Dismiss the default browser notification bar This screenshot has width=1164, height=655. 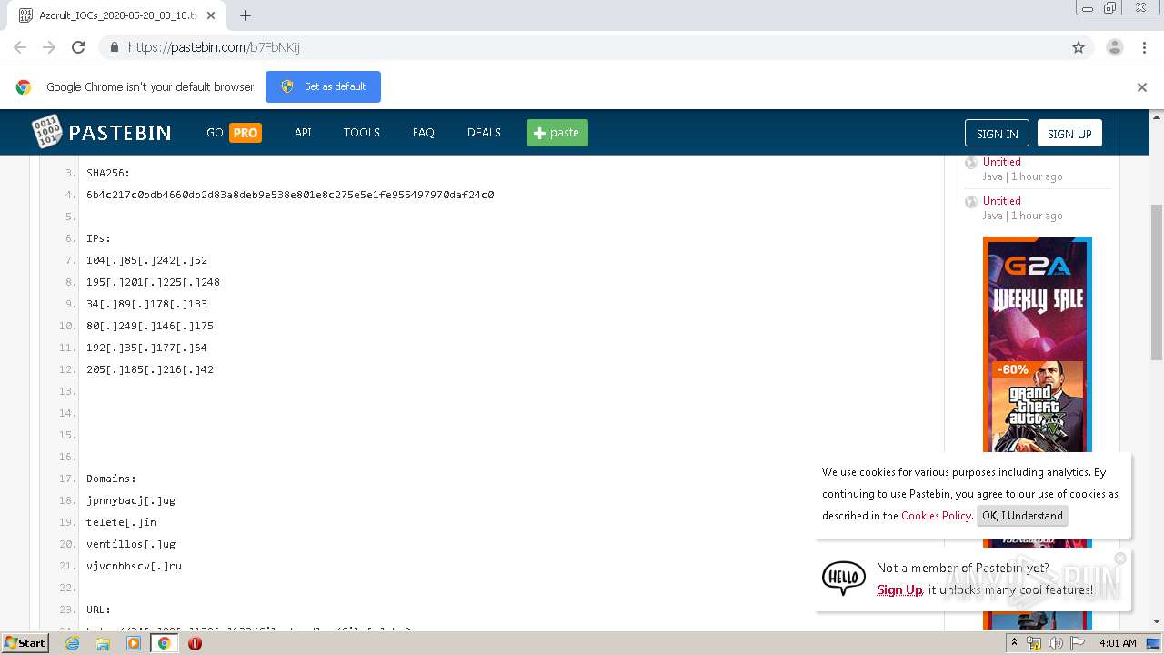click(x=1142, y=87)
